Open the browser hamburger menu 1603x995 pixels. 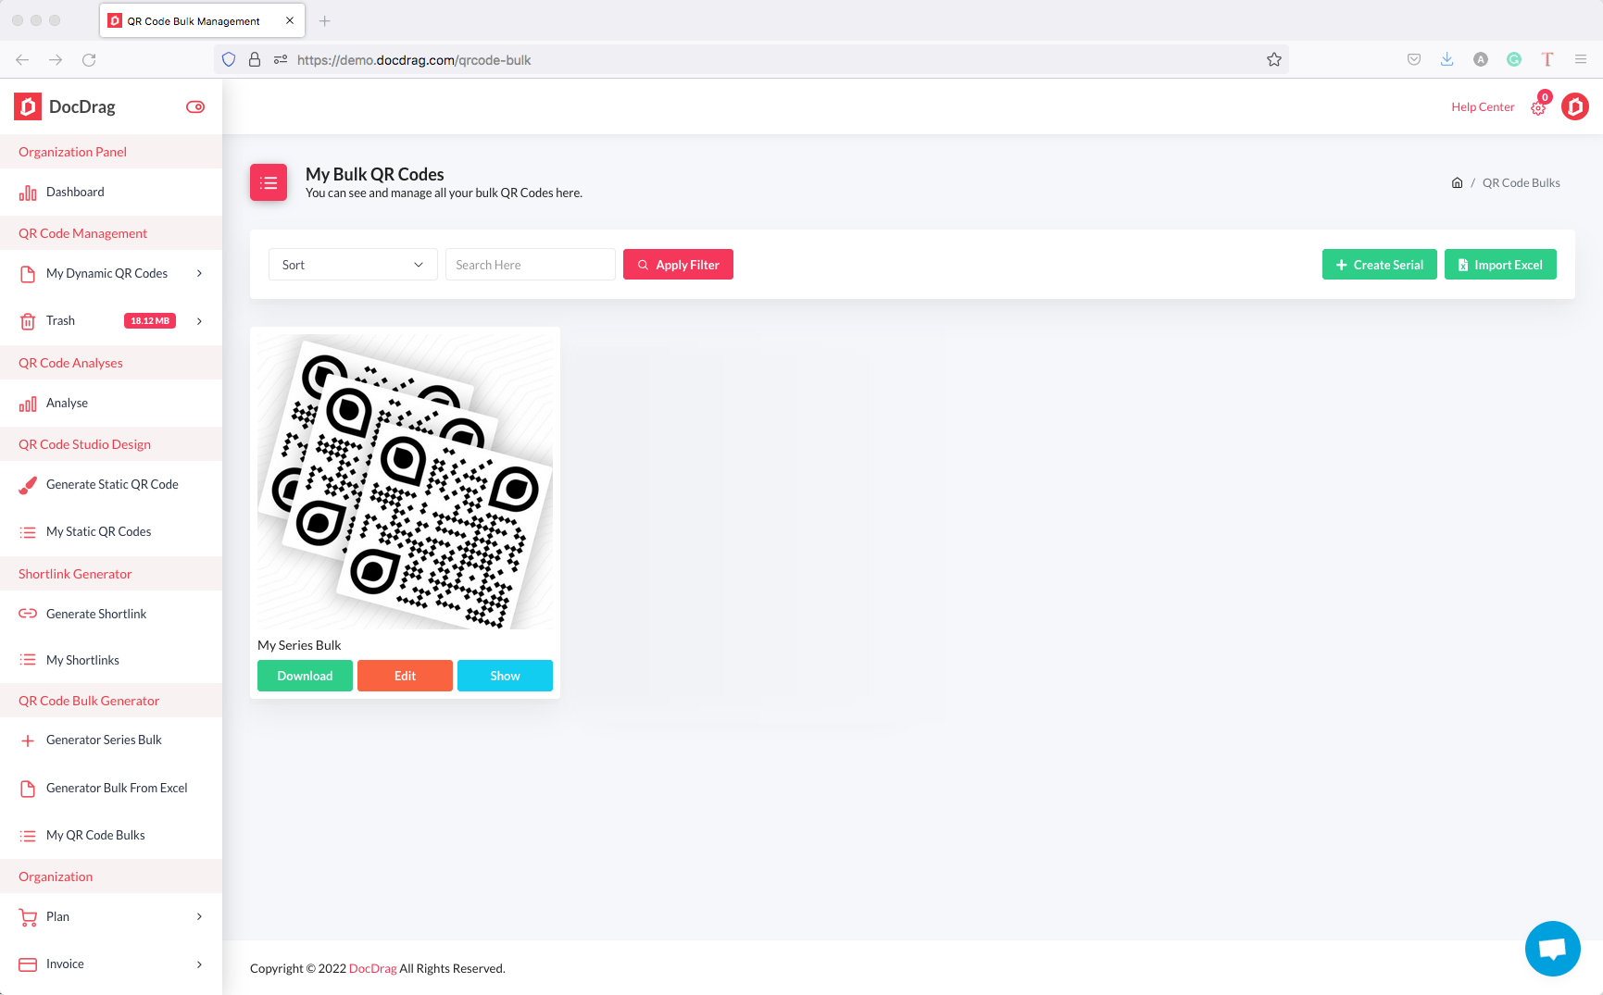coord(1581,60)
